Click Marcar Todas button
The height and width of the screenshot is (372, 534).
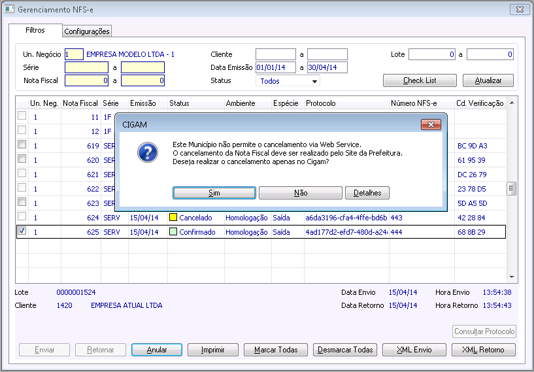(276, 350)
